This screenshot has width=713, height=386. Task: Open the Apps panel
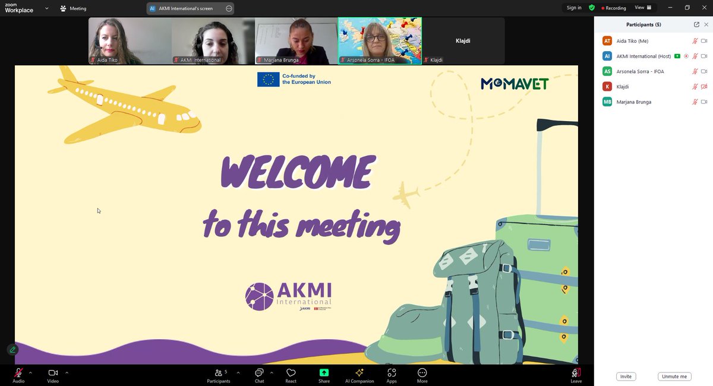click(x=392, y=375)
